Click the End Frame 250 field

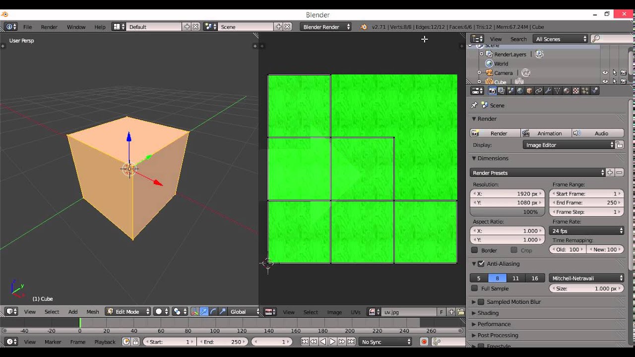(586, 203)
